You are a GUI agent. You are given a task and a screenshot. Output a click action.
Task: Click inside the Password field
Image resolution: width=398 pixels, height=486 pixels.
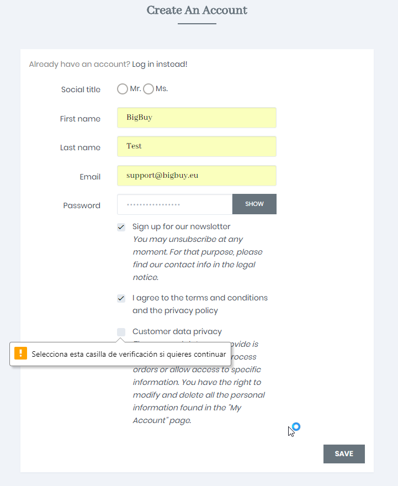[x=174, y=204]
